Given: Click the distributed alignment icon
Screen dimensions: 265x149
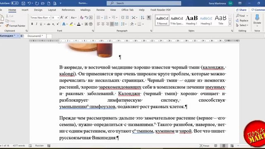Looking at the screenshot, I should click(116, 24).
